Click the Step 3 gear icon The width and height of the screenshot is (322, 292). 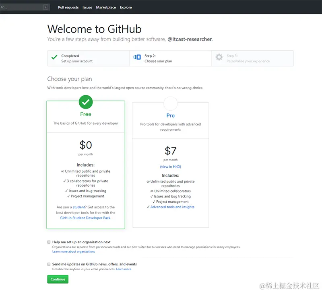pyautogui.click(x=219, y=57)
